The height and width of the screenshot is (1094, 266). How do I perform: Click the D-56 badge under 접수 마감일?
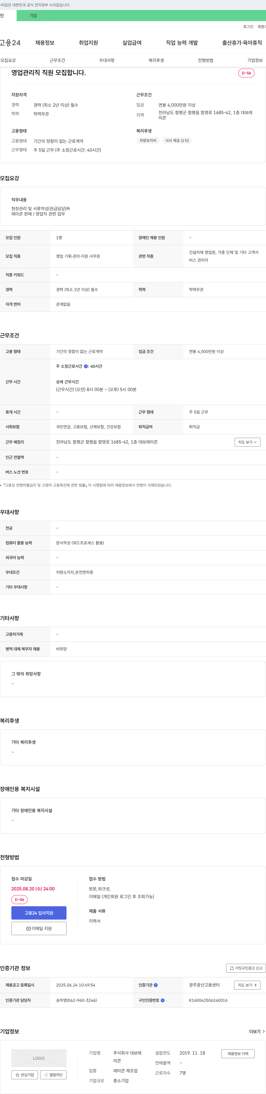click(x=19, y=900)
